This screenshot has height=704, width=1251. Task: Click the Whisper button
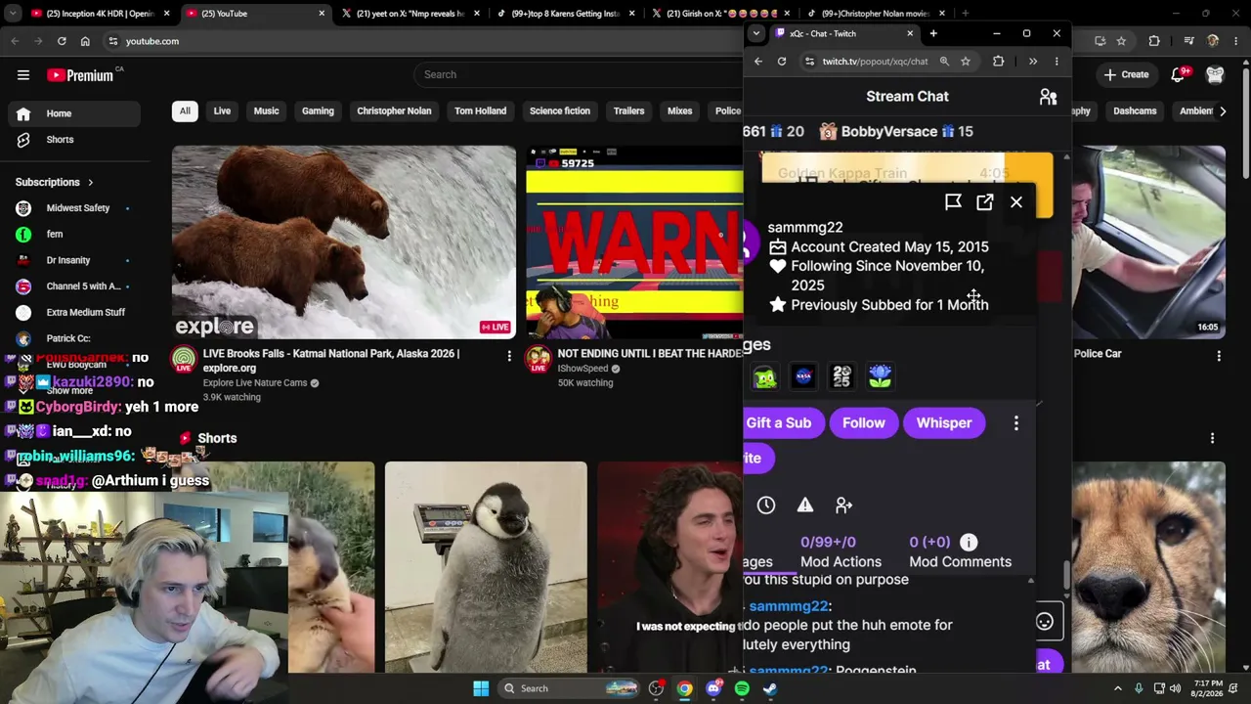944,423
